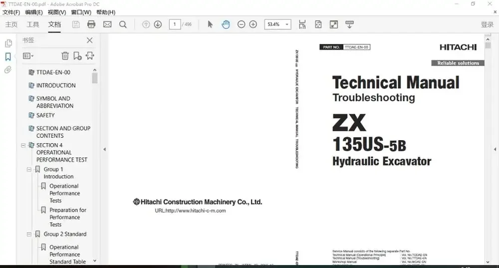499x268 pixels.
Task: Save the file with the floppy icon
Action: point(76,24)
